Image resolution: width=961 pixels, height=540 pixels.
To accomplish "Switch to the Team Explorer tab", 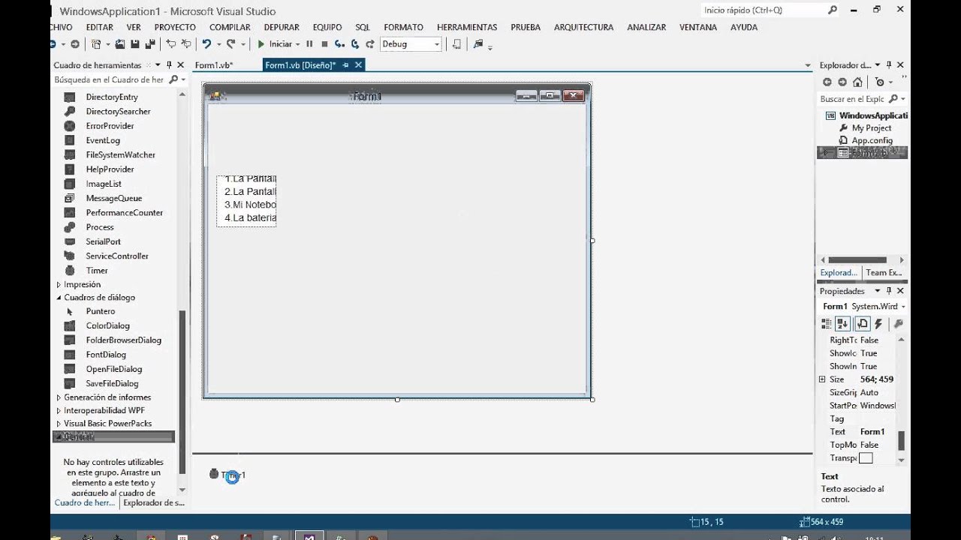I will (x=884, y=273).
